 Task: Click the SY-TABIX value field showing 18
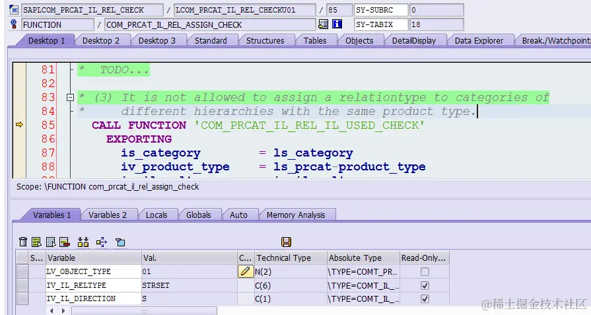[x=436, y=24]
